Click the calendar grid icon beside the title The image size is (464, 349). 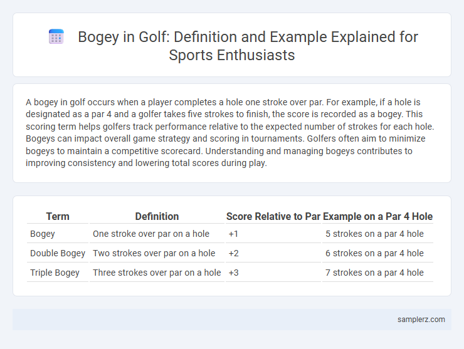coord(56,37)
